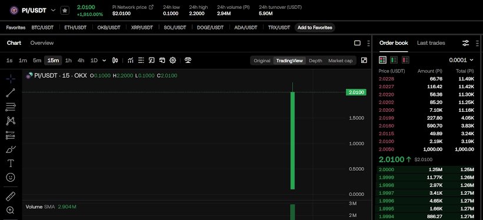
Task: Open ADA/USDT from favorites bar
Action: (245, 28)
